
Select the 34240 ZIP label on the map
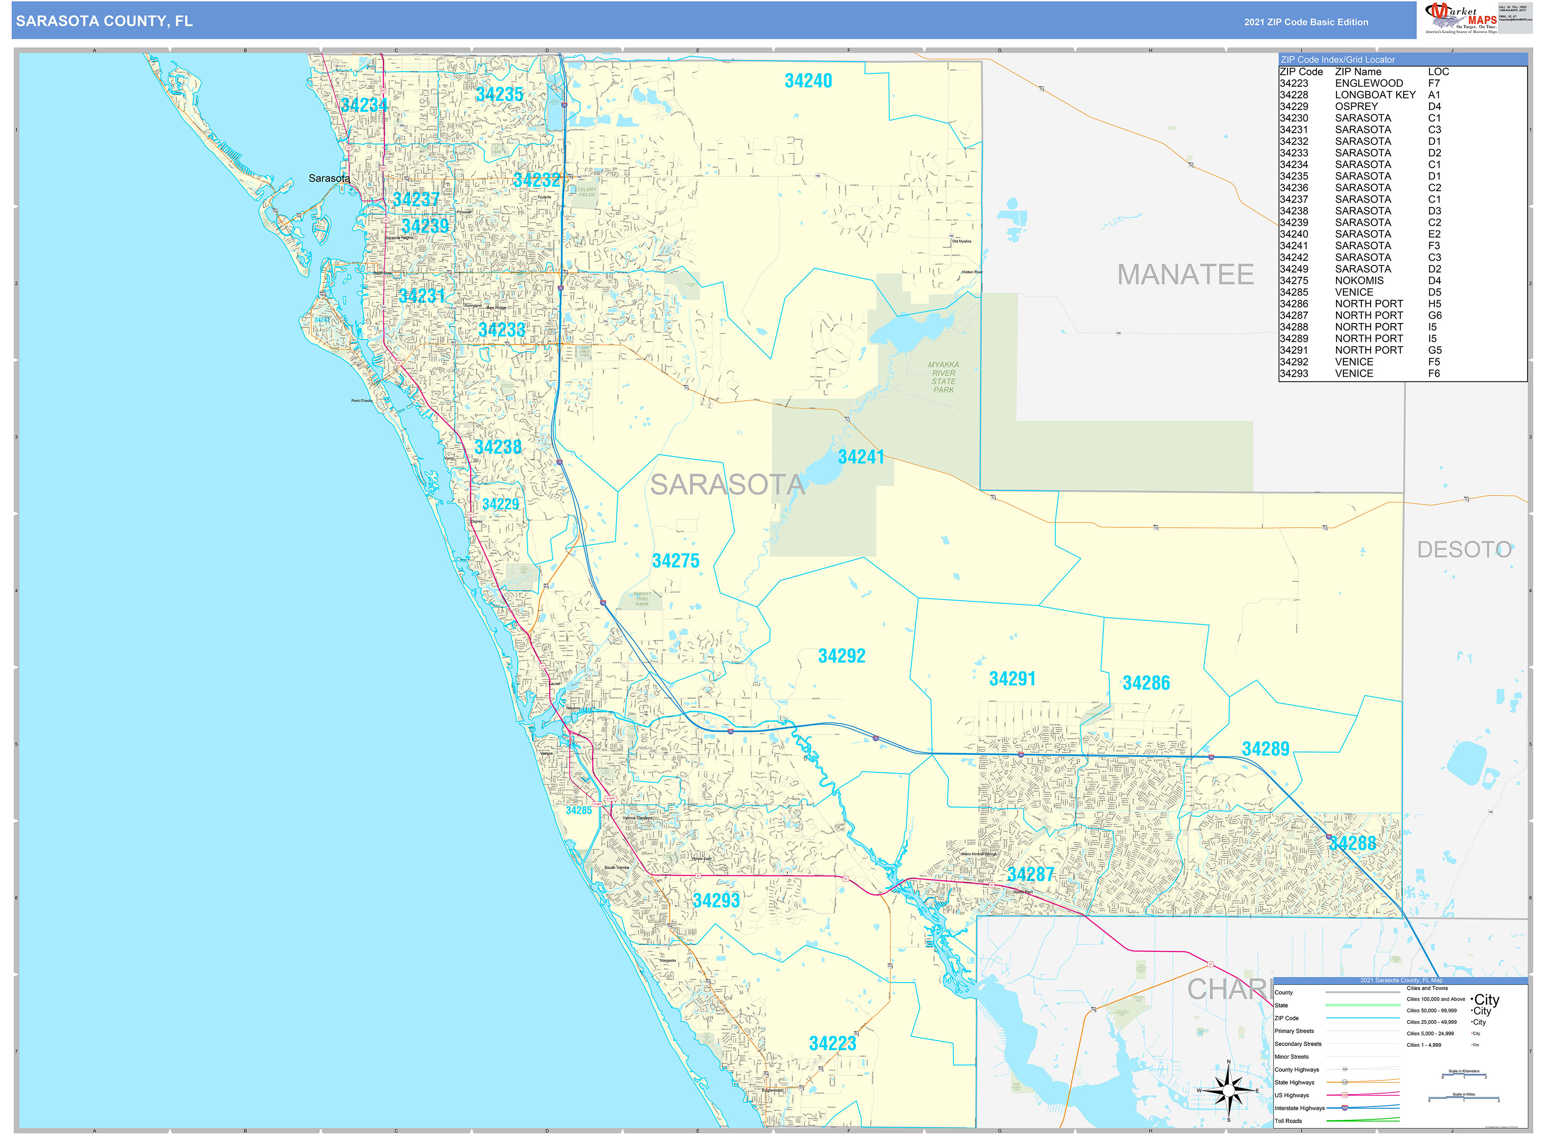pos(808,81)
